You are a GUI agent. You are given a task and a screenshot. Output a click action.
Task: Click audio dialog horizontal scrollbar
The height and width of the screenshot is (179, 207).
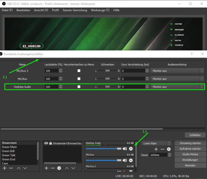[82, 129]
